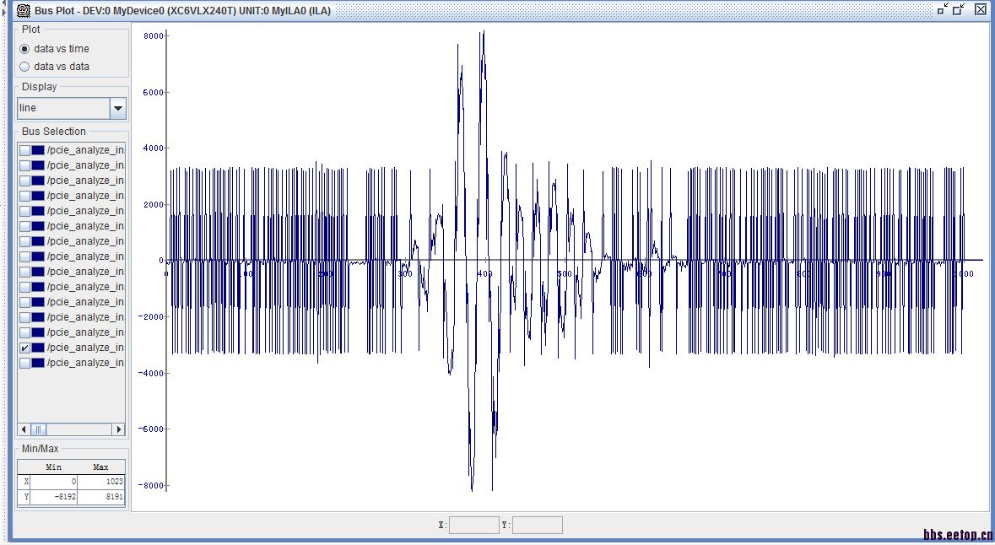Click the Bus Selection horizontal scrollbar thumb
Viewport: 995px width, 545px height.
pyautogui.click(x=38, y=429)
